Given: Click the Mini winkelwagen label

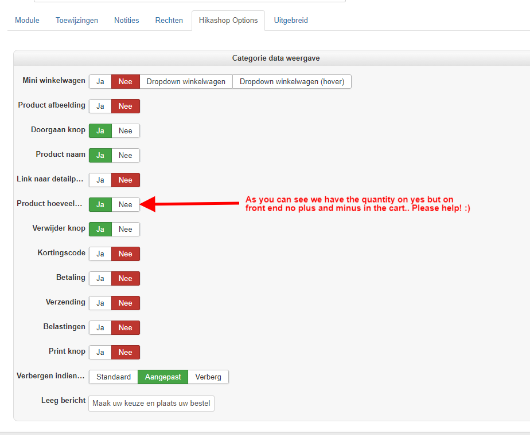Looking at the screenshot, I should (54, 81).
